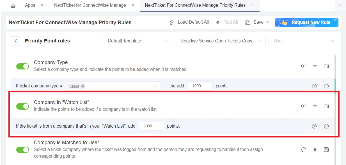
Task: Save the Company in Watch List rule
Action: [326, 106]
